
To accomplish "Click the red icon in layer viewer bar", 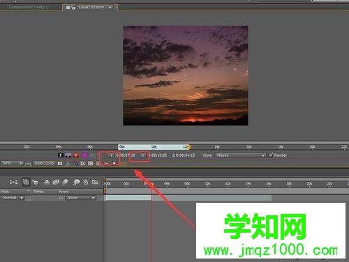I will tap(76, 155).
